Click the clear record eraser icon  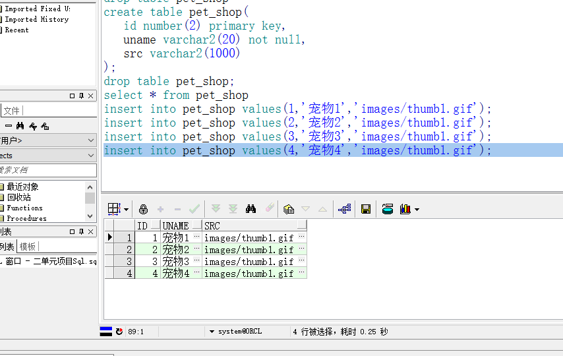(x=270, y=208)
